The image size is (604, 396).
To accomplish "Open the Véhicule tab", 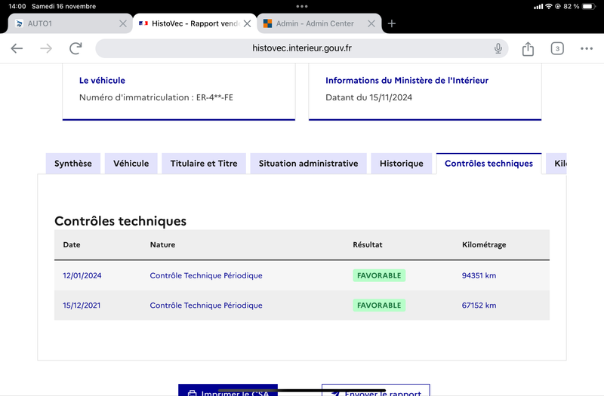I will (131, 164).
